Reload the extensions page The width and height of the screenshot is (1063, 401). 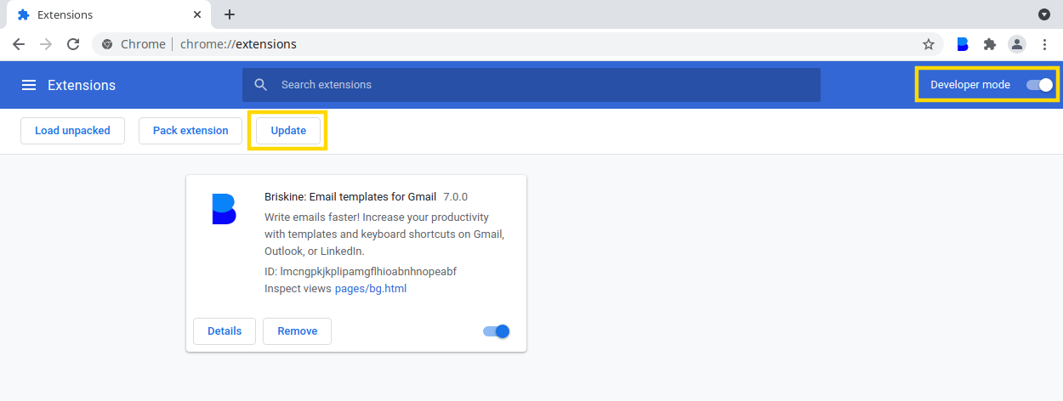pos(73,44)
